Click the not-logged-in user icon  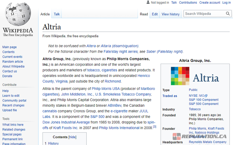(148, 2)
